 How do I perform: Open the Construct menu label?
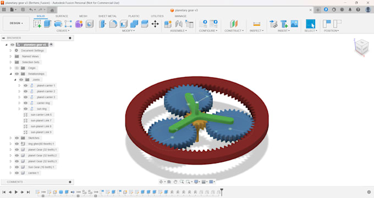(234, 31)
